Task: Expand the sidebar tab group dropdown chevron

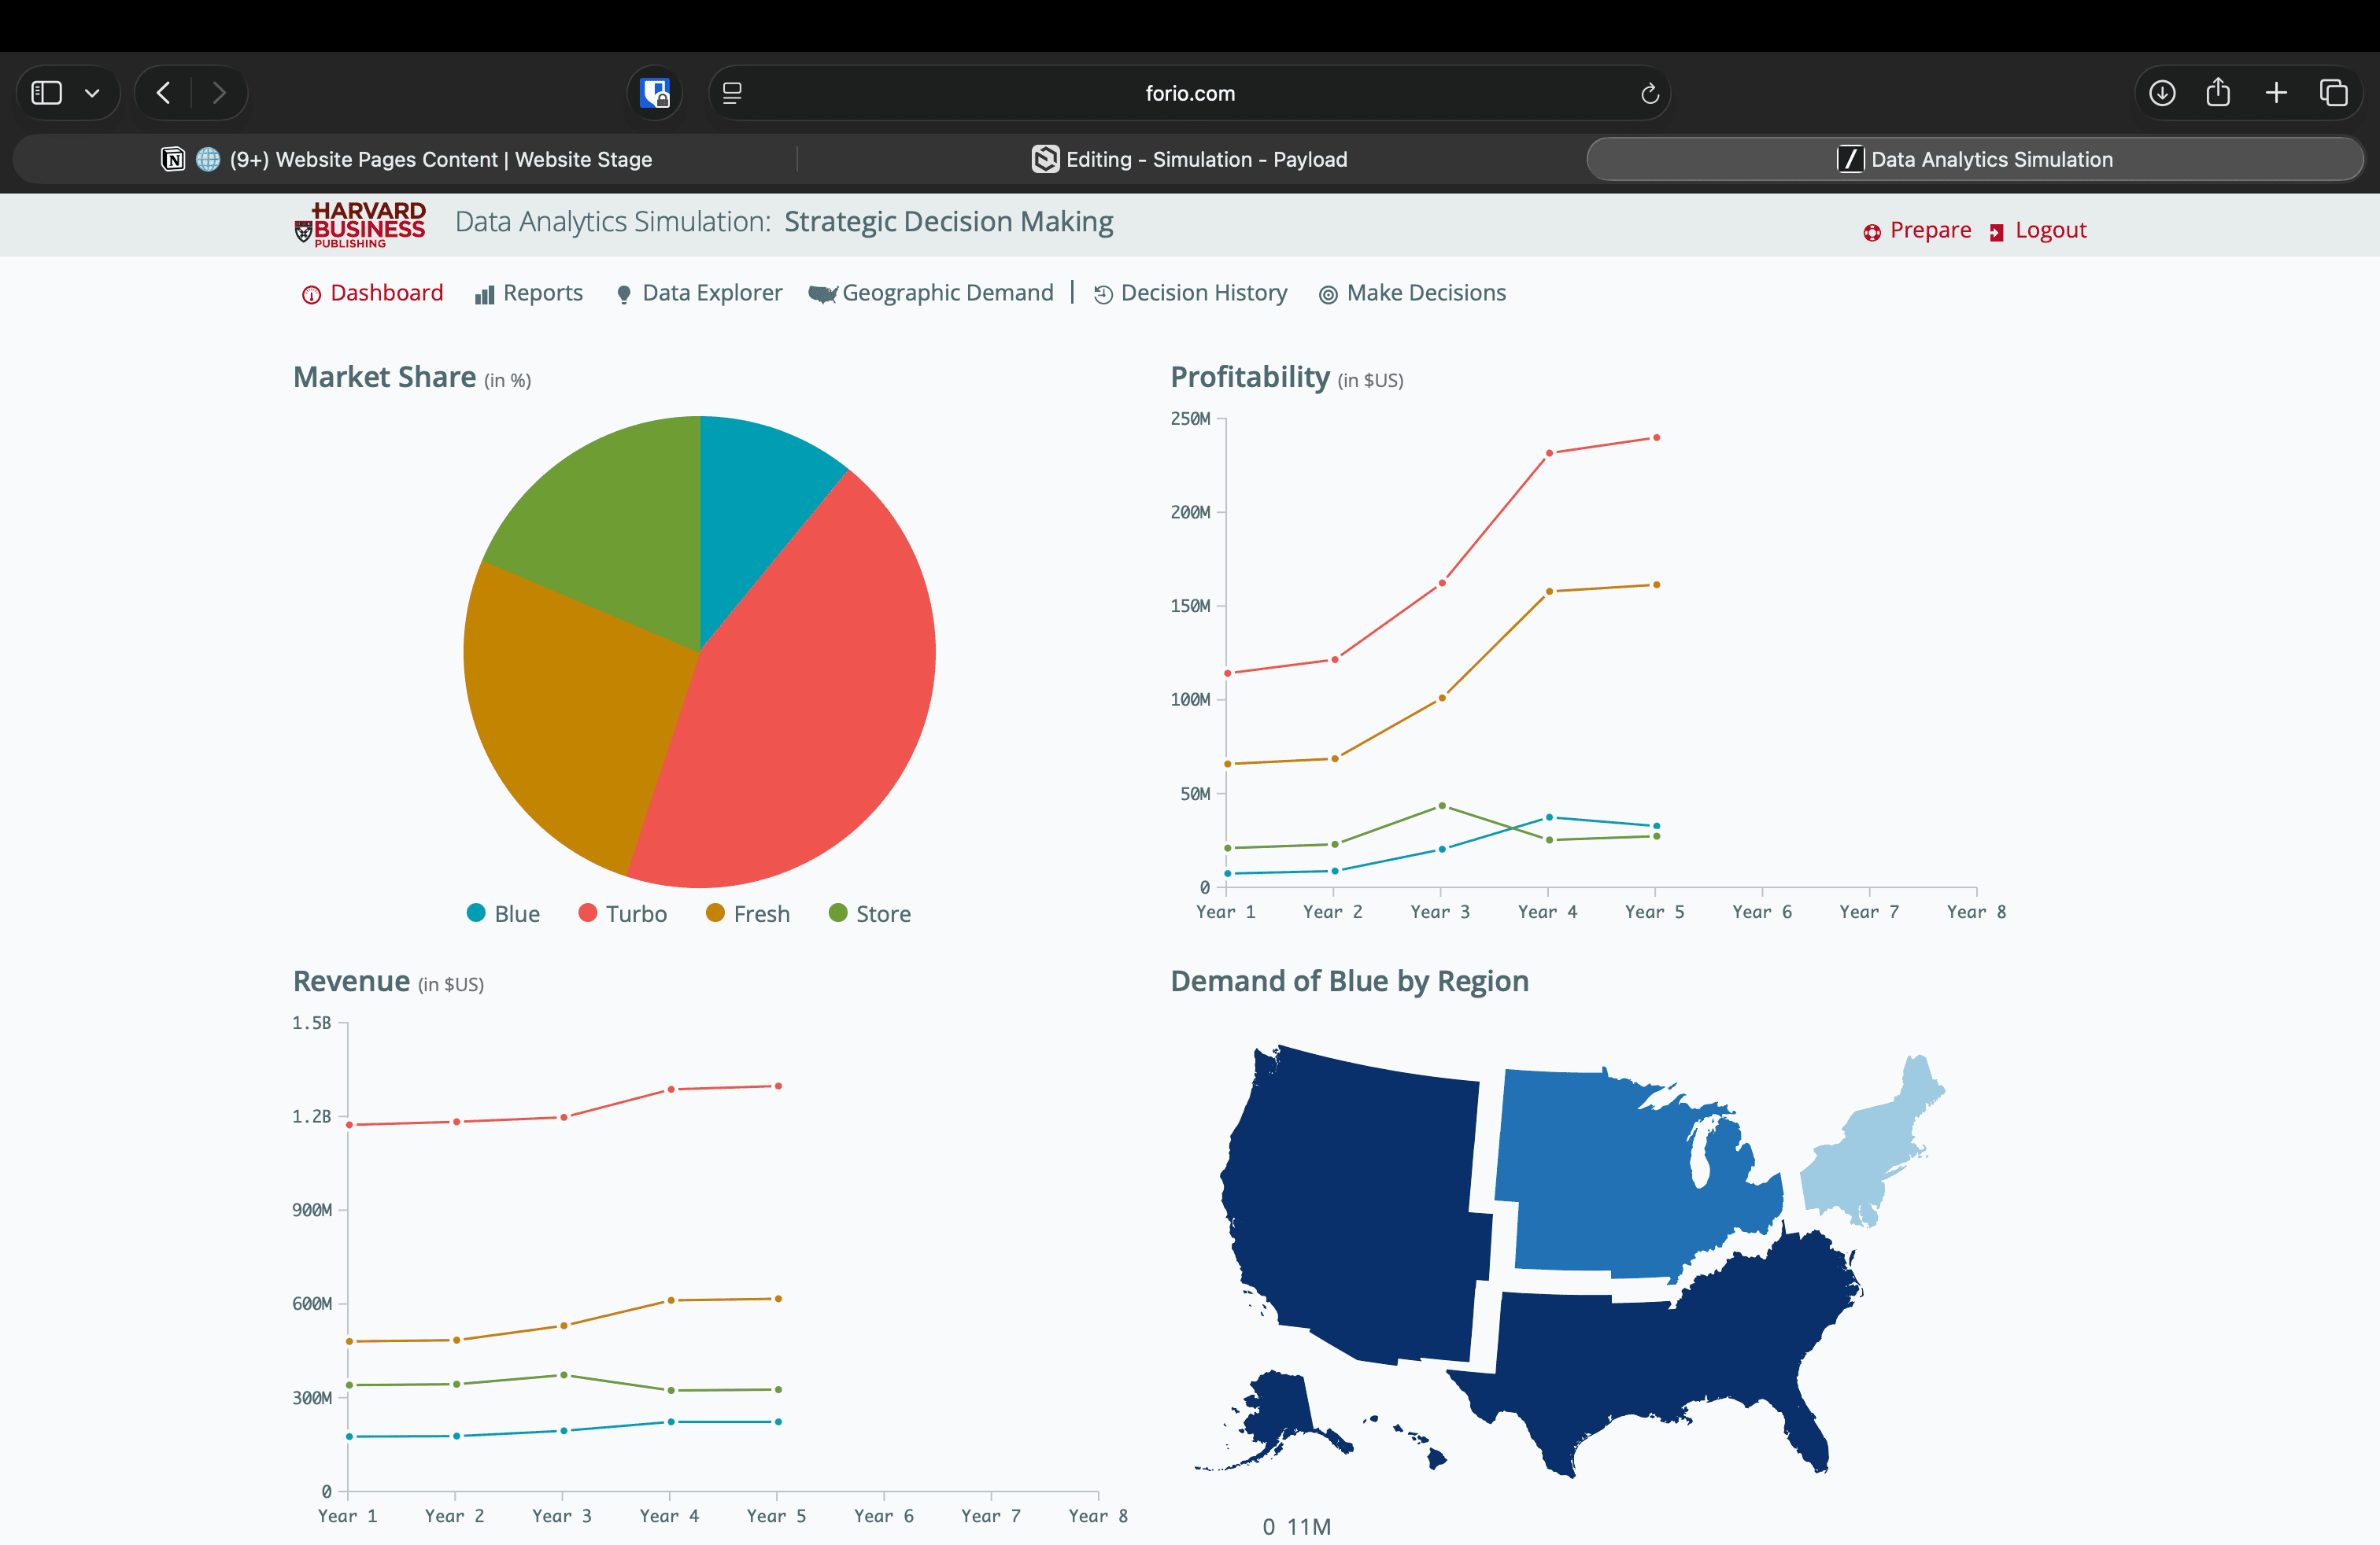Action: 92,93
